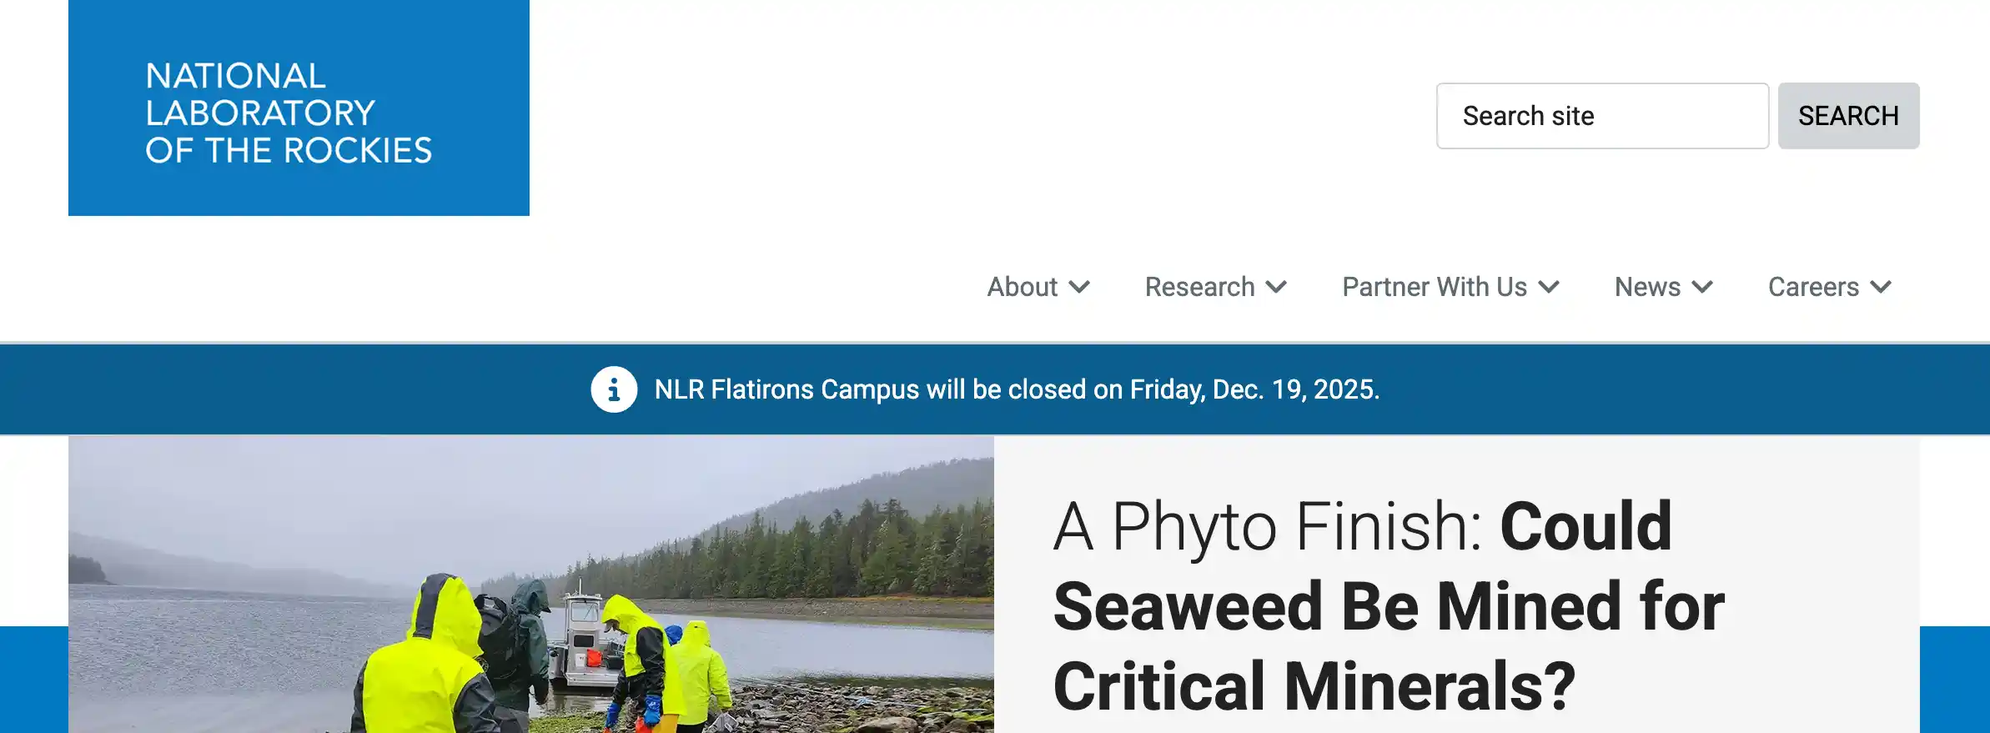Open the Careers menu
Viewport: 1990px width, 733px height.
coord(1813,288)
